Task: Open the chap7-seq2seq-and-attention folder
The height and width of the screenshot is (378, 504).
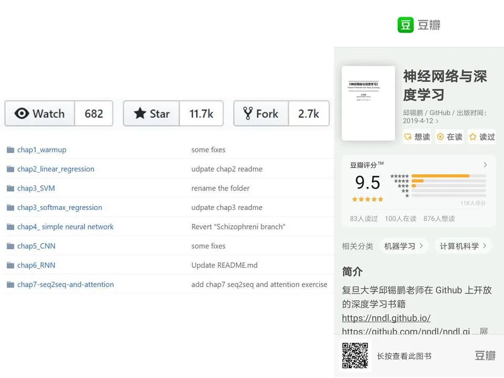Action: pos(66,285)
